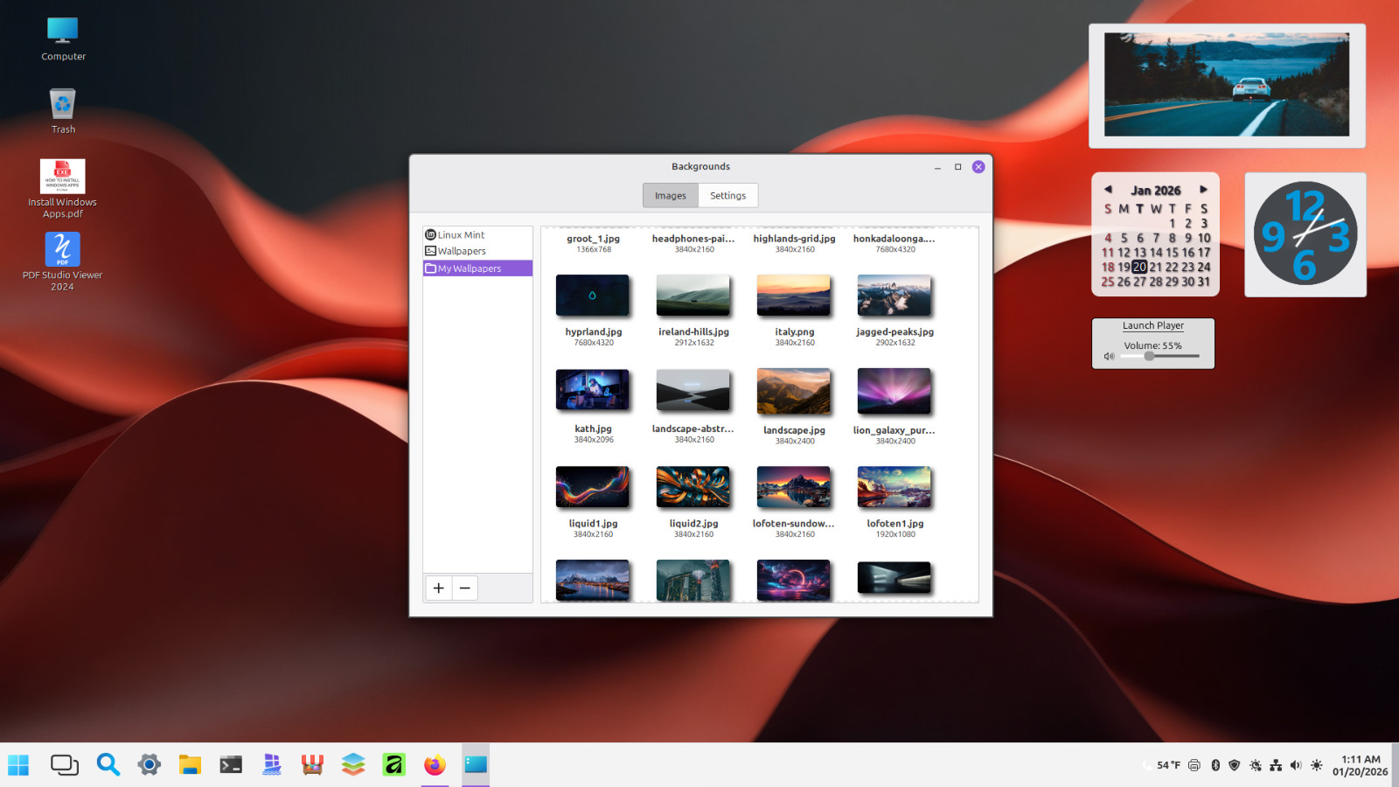Select day 31 in the calendar
Image resolution: width=1399 pixels, height=787 pixels.
[x=1204, y=282]
